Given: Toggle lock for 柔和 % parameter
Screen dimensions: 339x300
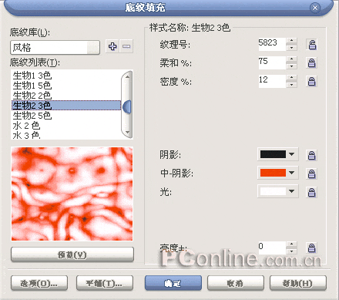Looking at the screenshot, I should [x=312, y=63].
